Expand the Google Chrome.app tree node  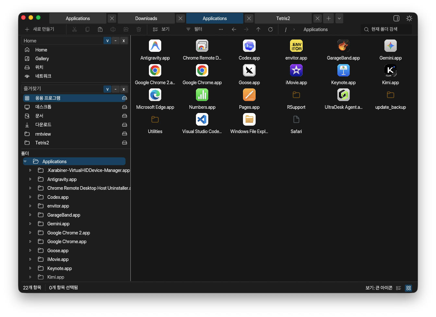(x=30, y=241)
